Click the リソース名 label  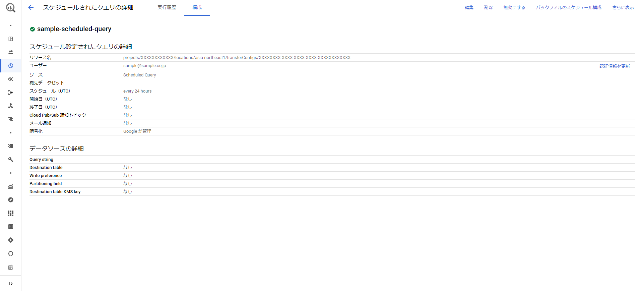click(x=40, y=58)
